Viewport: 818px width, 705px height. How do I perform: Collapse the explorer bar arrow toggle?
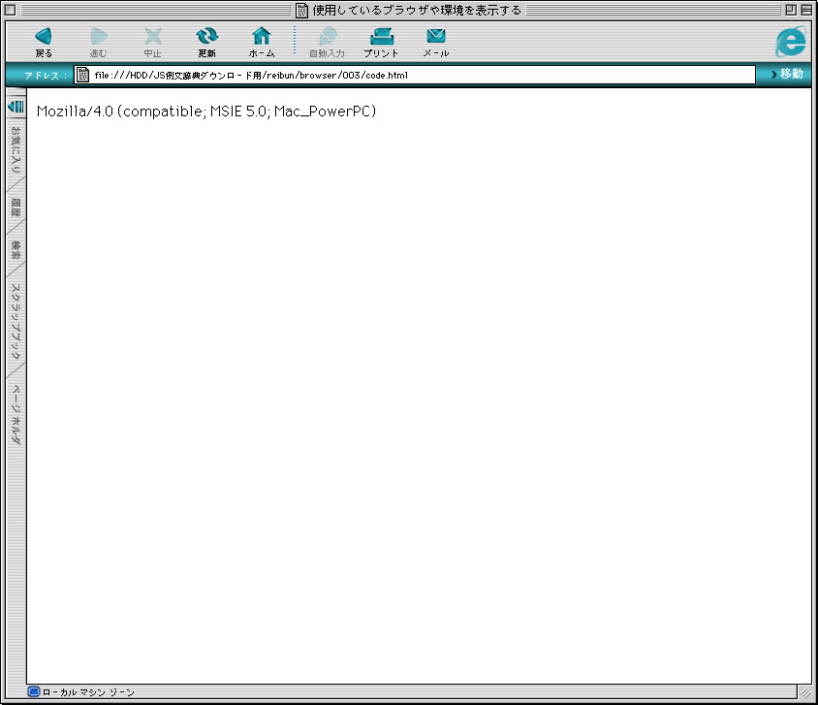(16, 107)
